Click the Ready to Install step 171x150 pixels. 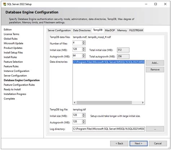pos(12,90)
